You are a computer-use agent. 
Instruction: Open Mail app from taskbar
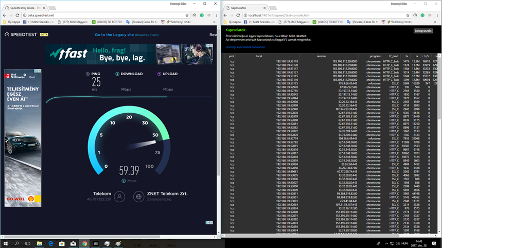tap(73, 243)
